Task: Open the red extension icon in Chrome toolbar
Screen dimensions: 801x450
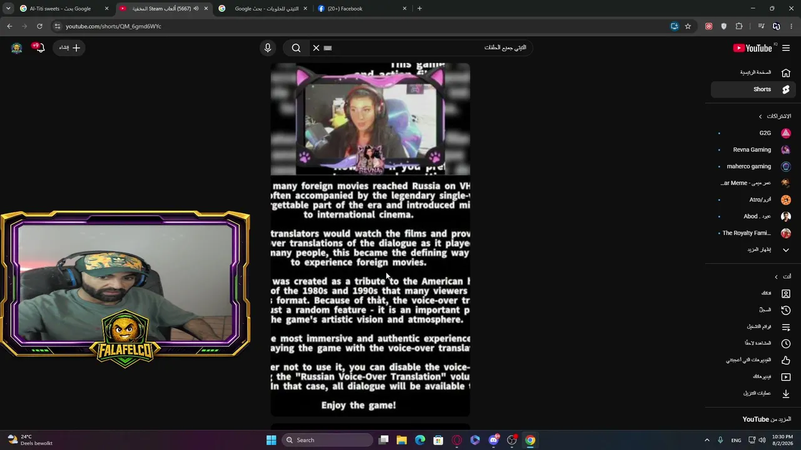Action: (x=708, y=26)
